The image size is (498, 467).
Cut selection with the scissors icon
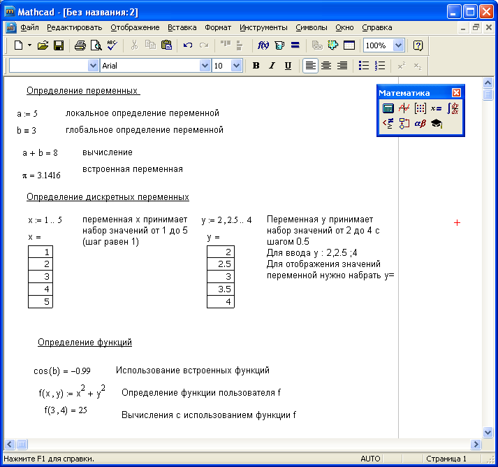point(134,45)
